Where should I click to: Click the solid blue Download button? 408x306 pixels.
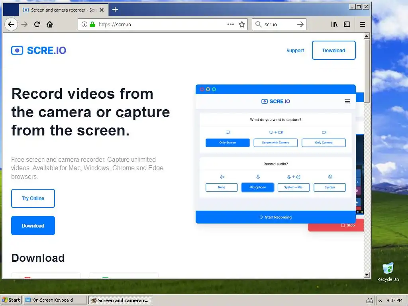point(33,226)
